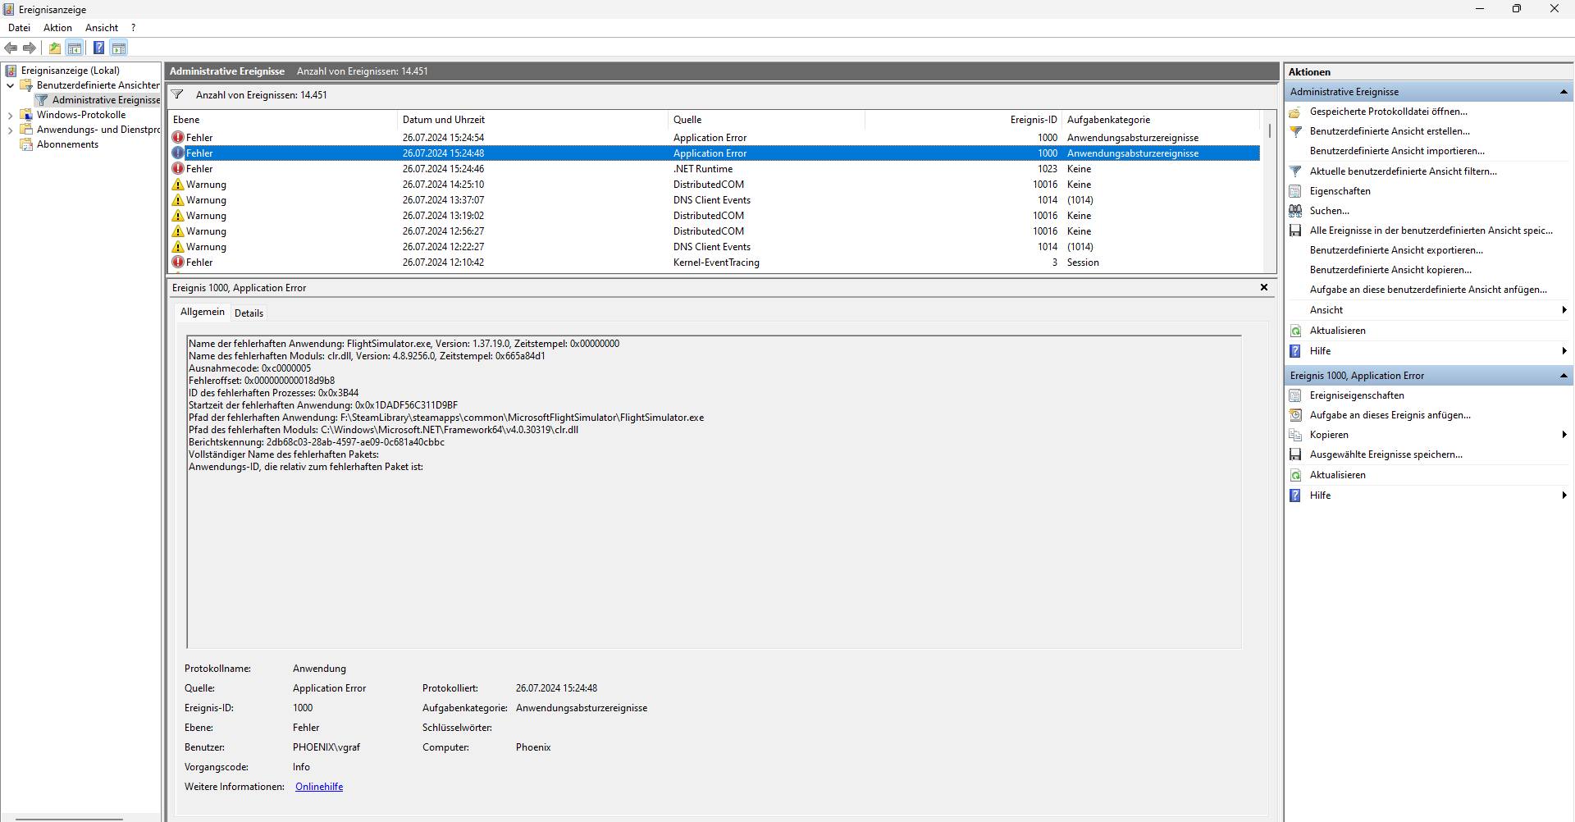Click the funnel icon beside event count
Screen dimensions: 1575x822
177,94
